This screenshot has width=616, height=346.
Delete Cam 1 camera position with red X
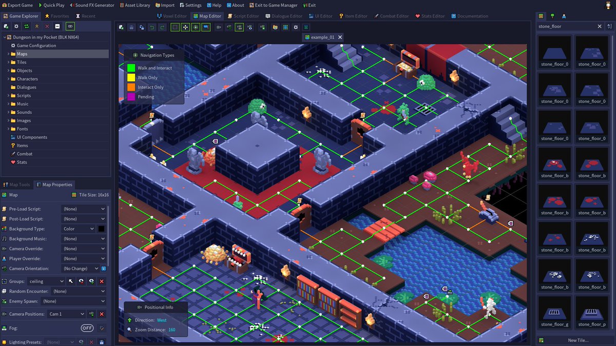(x=102, y=314)
